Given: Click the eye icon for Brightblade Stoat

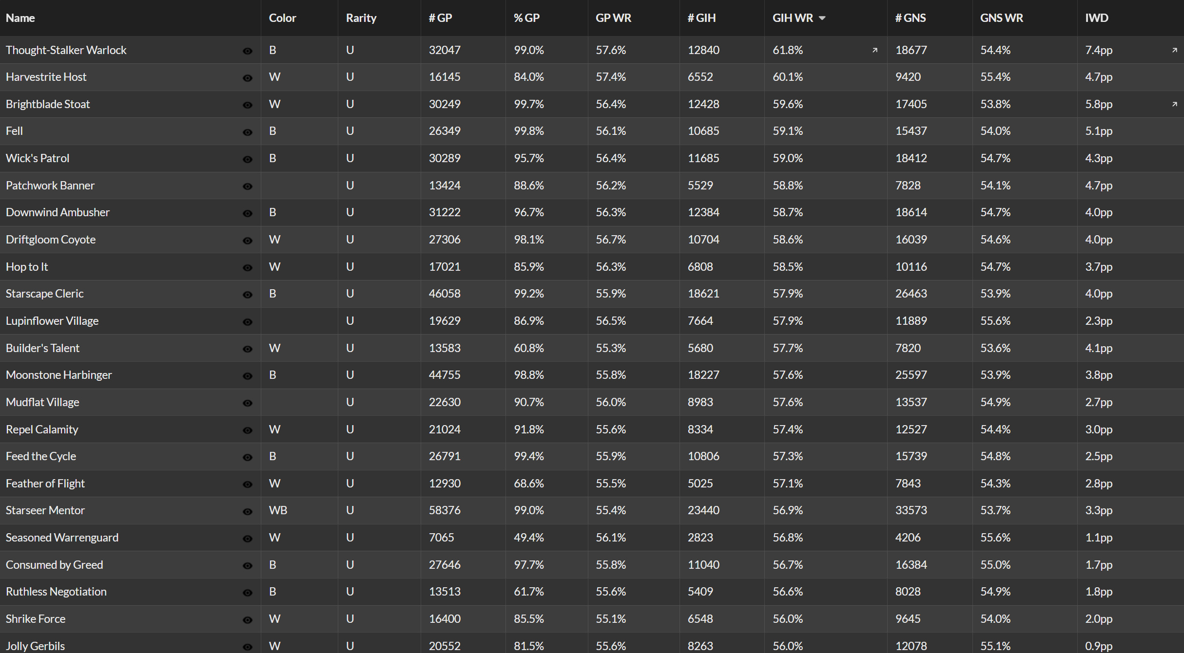Looking at the screenshot, I should (248, 105).
